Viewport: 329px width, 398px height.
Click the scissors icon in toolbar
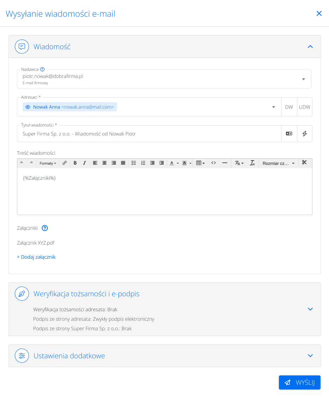click(x=305, y=163)
